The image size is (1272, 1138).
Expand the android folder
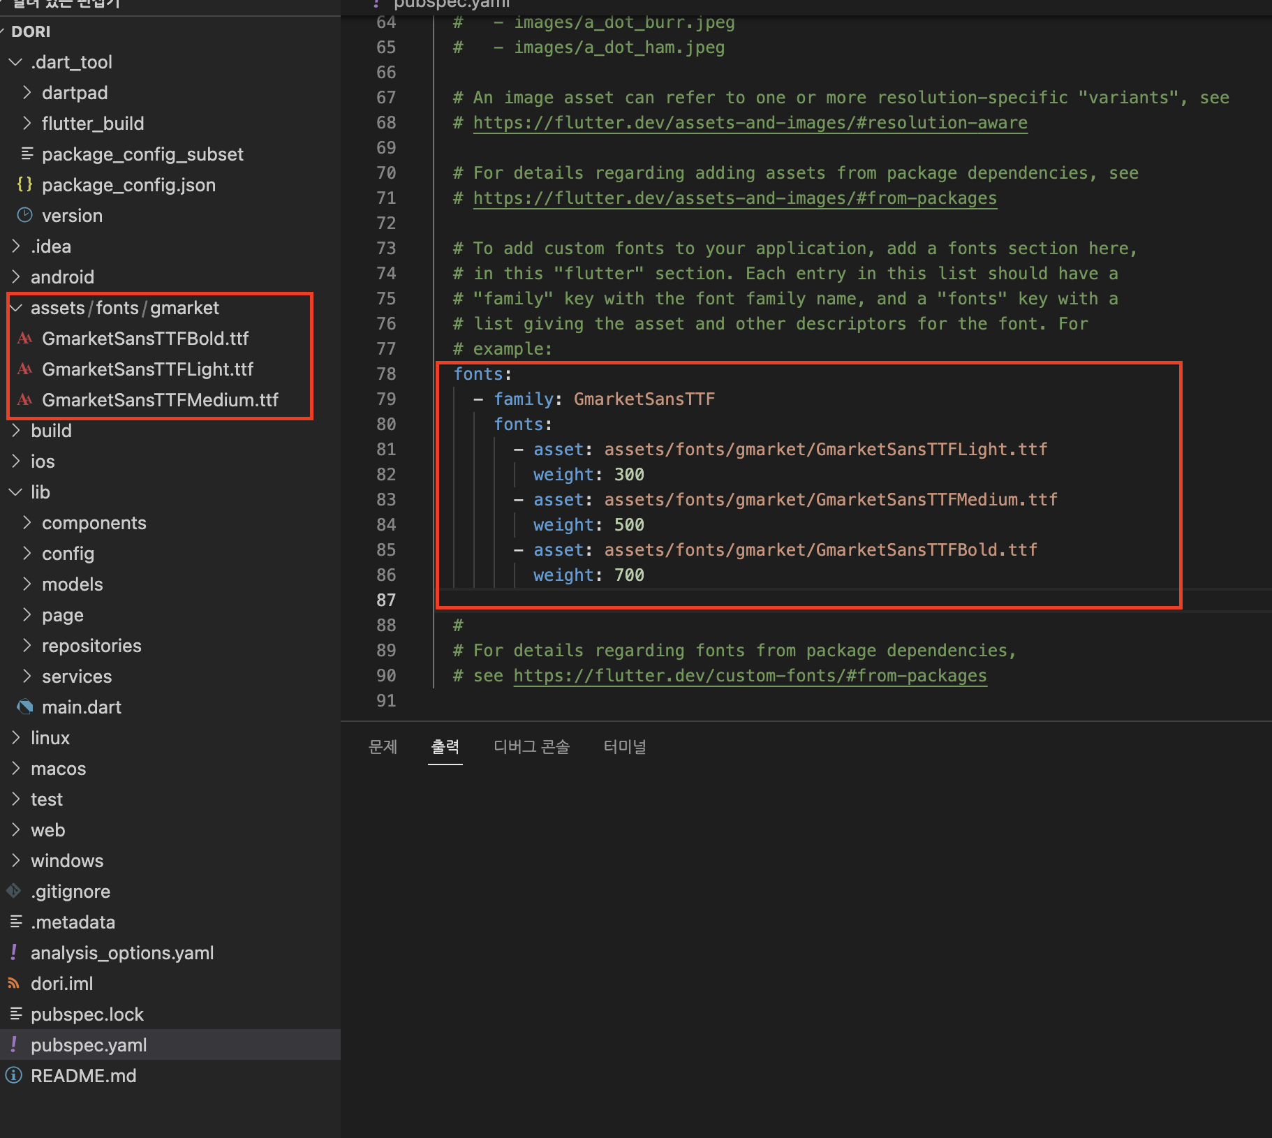(x=15, y=277)
